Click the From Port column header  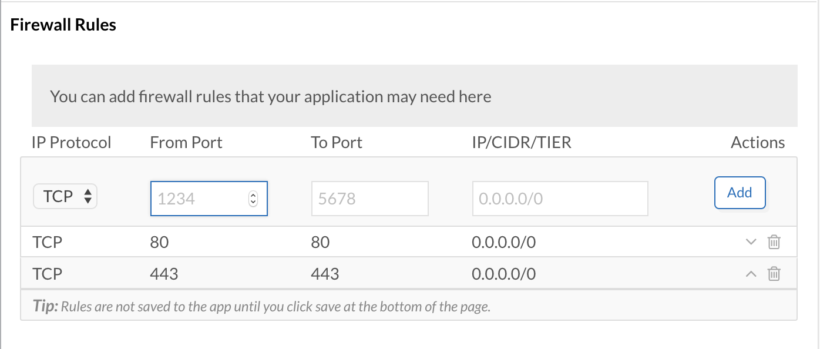click(x=186, y=143)
